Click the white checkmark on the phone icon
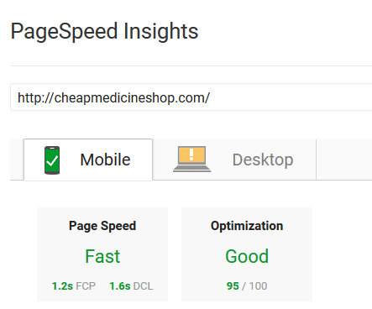This screenshot has width=372, height=309. tap(52, 161)
